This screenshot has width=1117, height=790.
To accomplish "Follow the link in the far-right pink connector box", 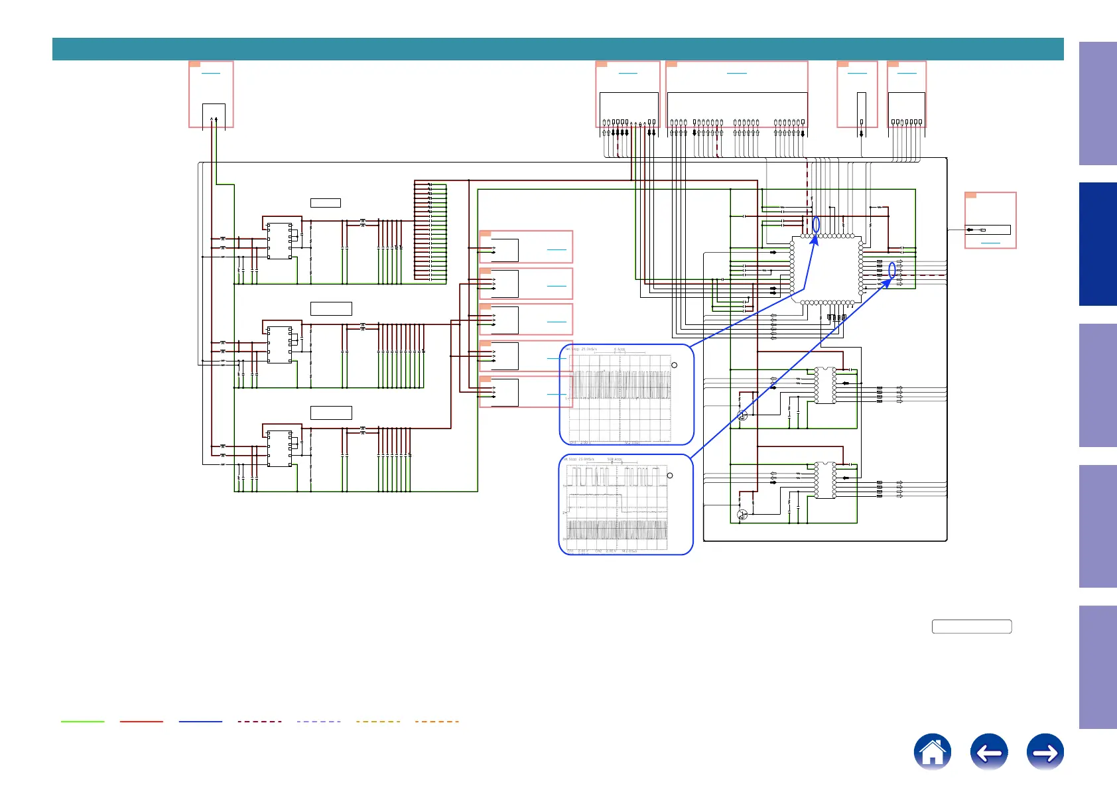I will coord(990,243).
